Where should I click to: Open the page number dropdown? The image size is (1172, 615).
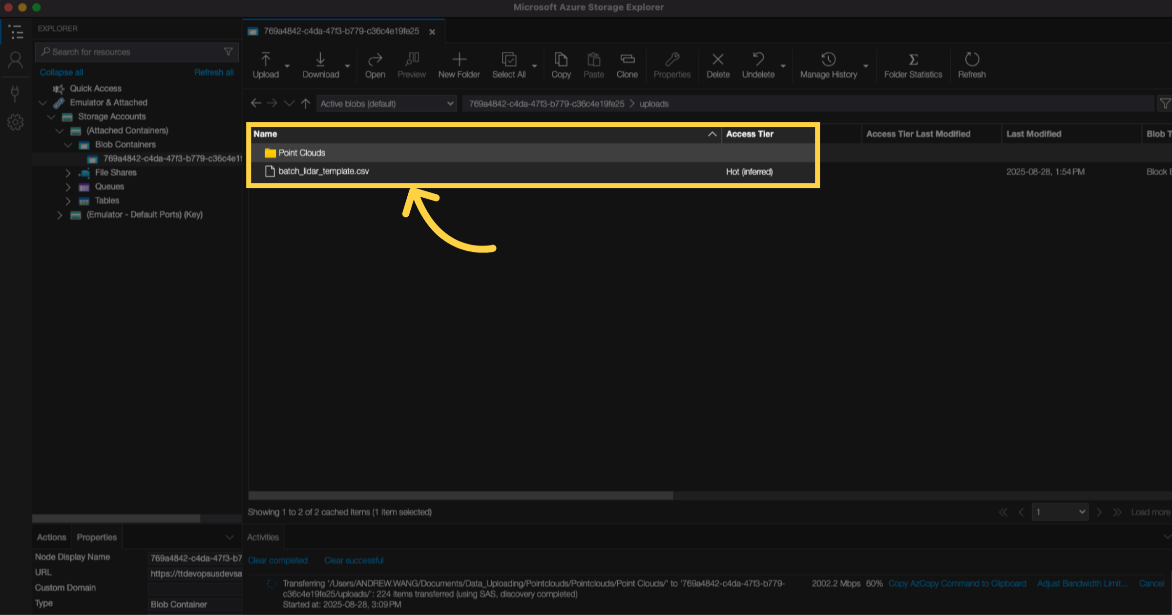1060,512
